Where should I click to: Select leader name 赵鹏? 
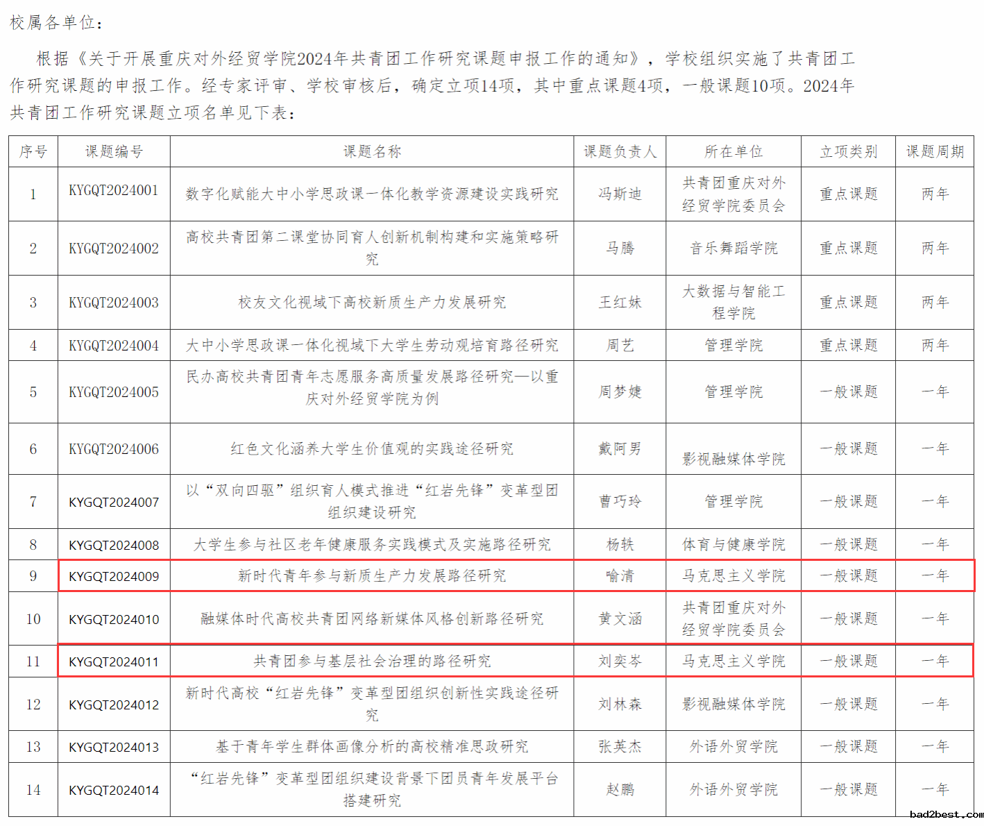(620, 790)
